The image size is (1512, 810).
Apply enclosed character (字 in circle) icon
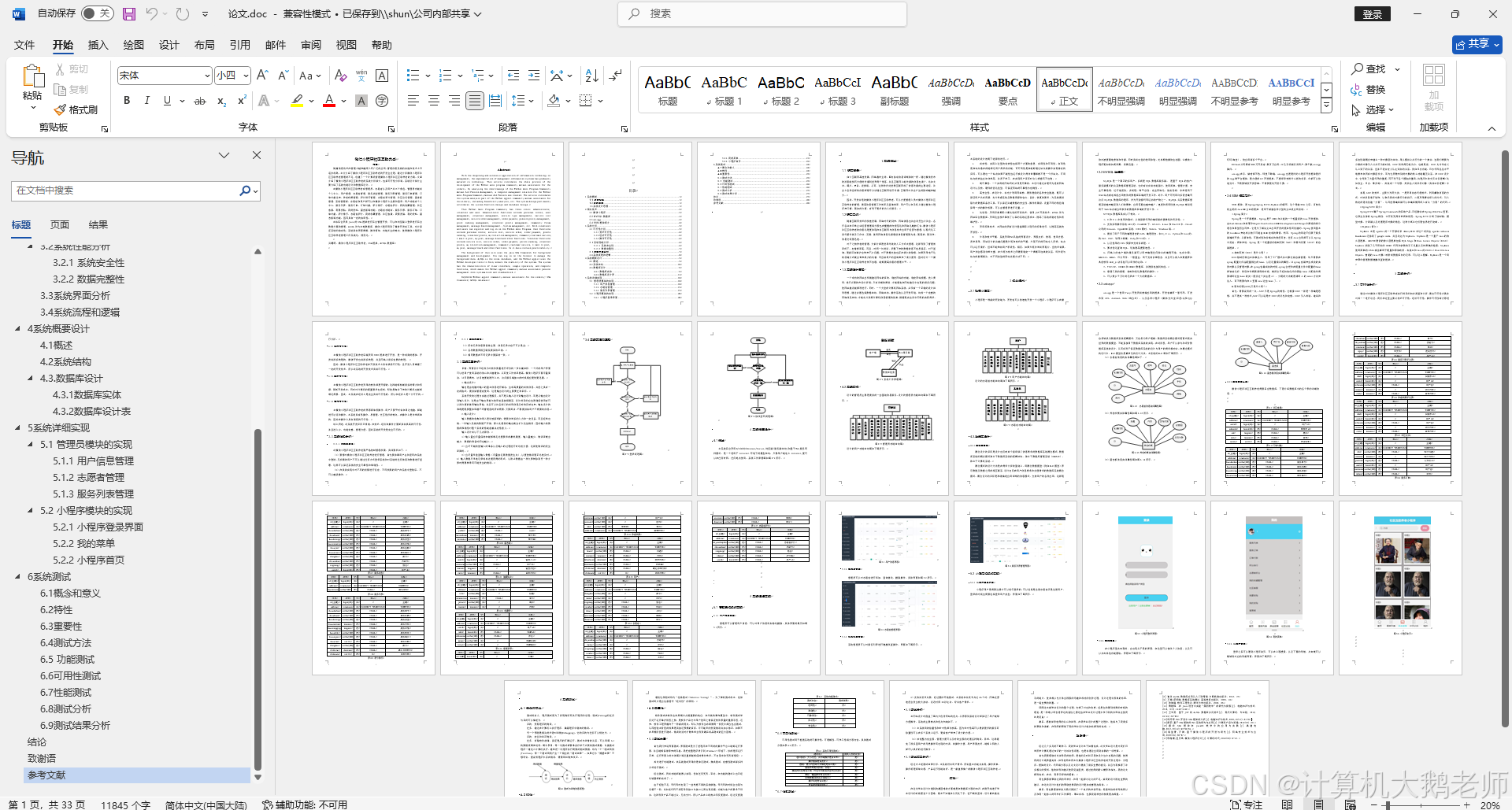(x=382, y=101)
